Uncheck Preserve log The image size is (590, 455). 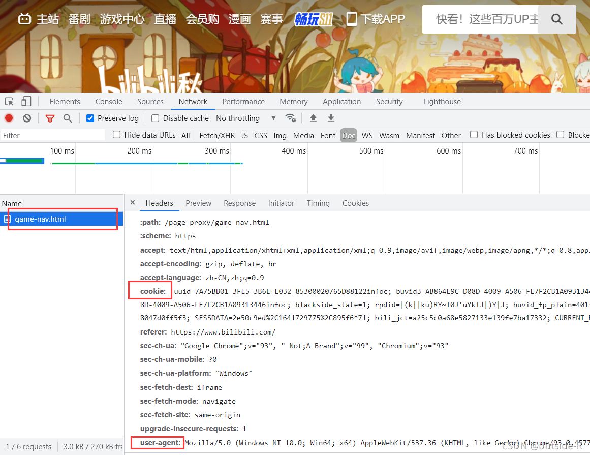tap(89, 118)
